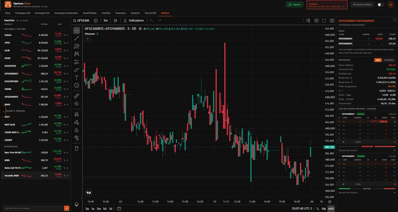This screenshot has height=212, width=398.
Task: Open the Plaza tab
Action: pos(8,13)
